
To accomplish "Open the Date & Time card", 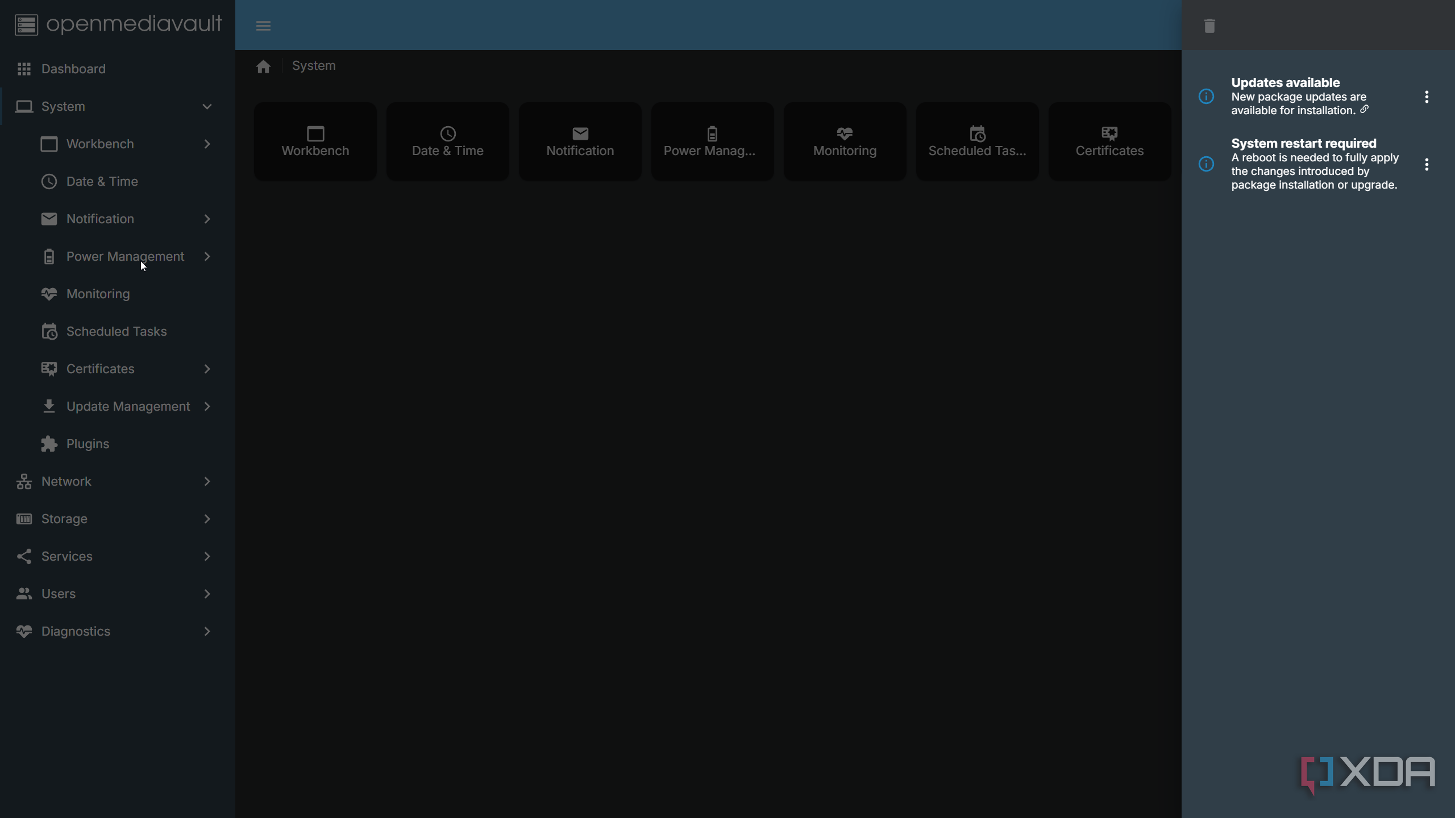I will pyautogui.click(x=448, y=141).
